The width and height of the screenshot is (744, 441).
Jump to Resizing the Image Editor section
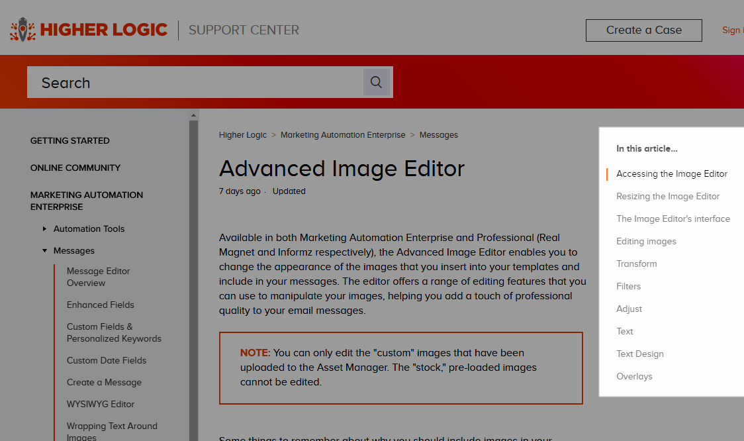click(668, 196)
